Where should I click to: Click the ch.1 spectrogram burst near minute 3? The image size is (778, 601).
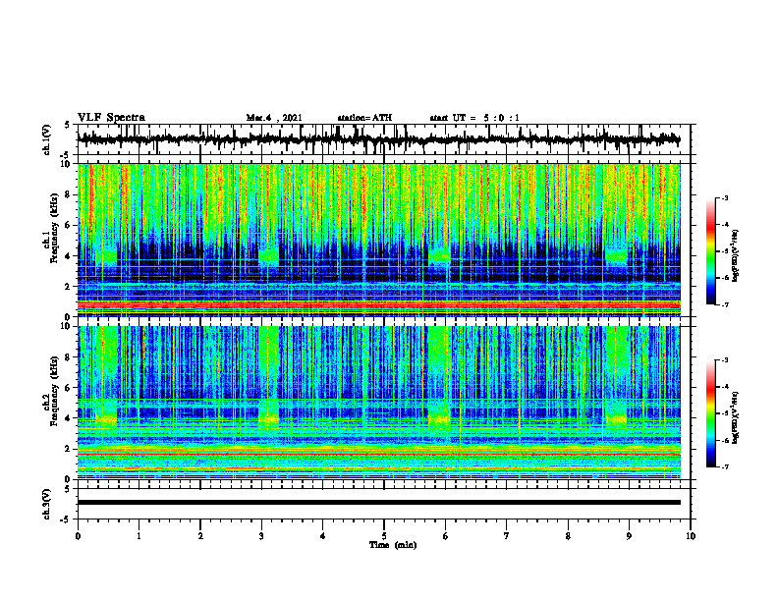pos(269,257)
